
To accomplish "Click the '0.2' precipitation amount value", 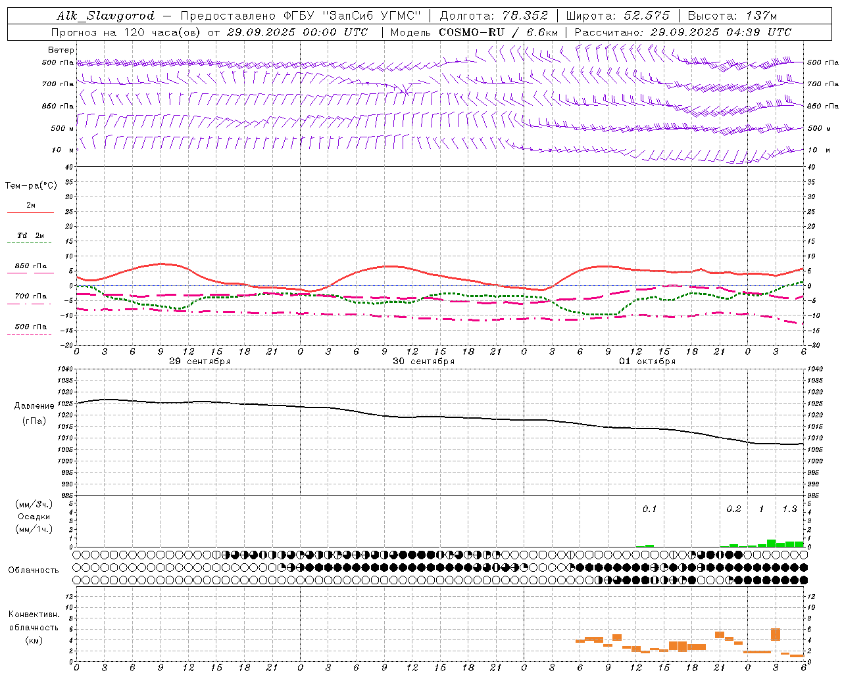I will 733,509.
